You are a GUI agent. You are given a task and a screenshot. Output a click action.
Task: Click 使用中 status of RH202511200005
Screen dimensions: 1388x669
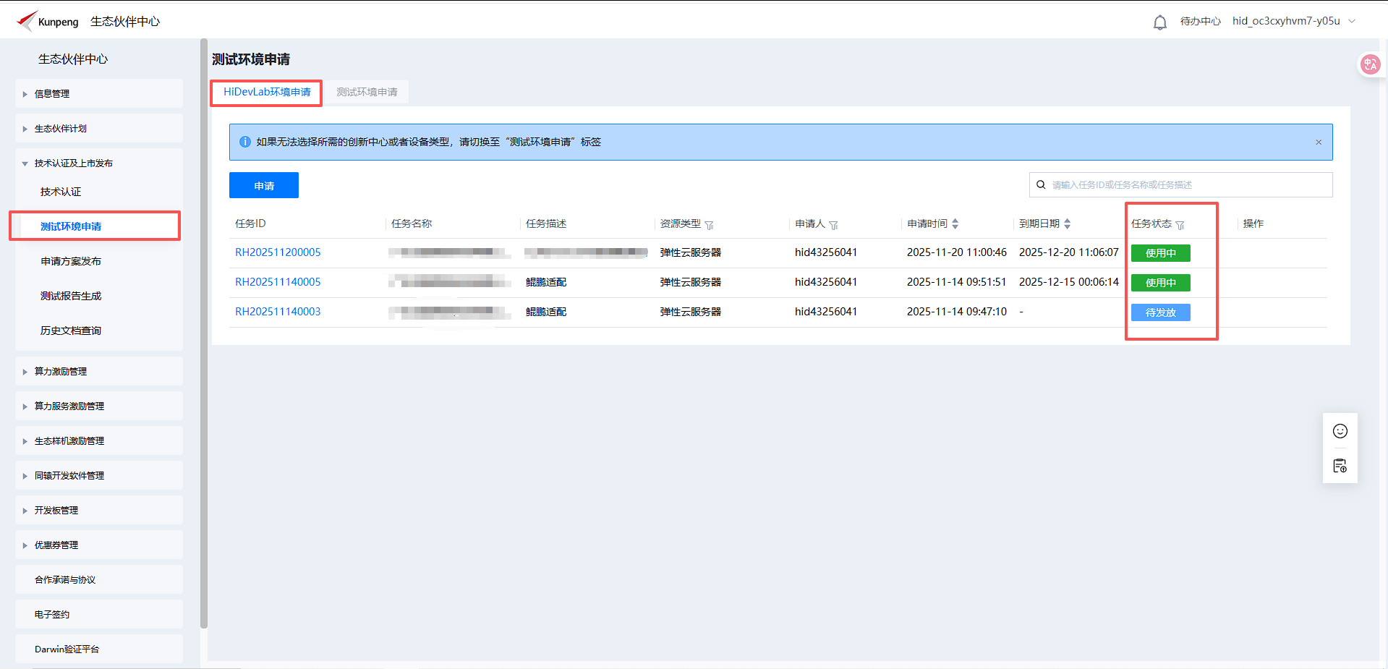click(1160, 253)
